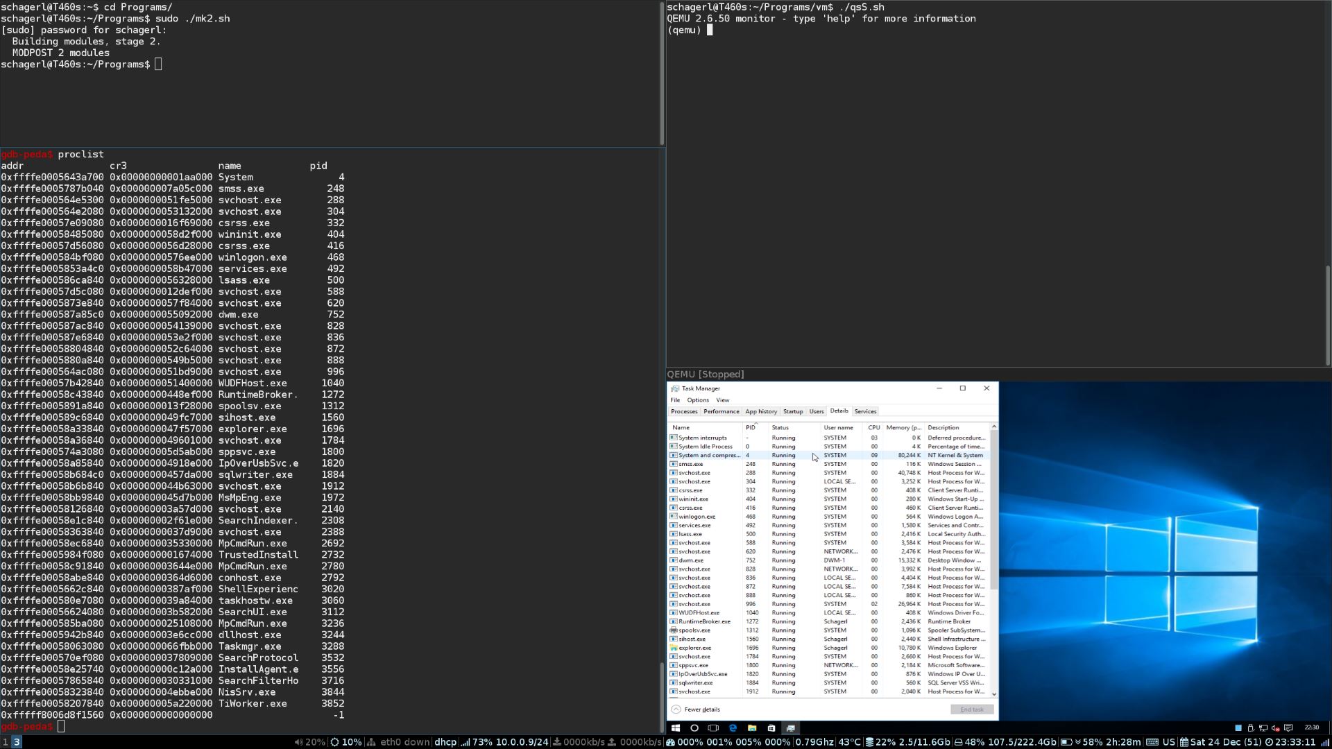Select Task Manager icon on Windows taskbar
The width and height of the screenshot is (1332, 749).
click(x=791, y=728)
